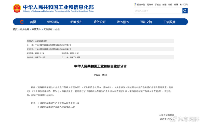Image resolution: width=201 pixels, height=124 pixels.
Task: Click the 公告 breadcrumb link
Action: pos(57,29)
